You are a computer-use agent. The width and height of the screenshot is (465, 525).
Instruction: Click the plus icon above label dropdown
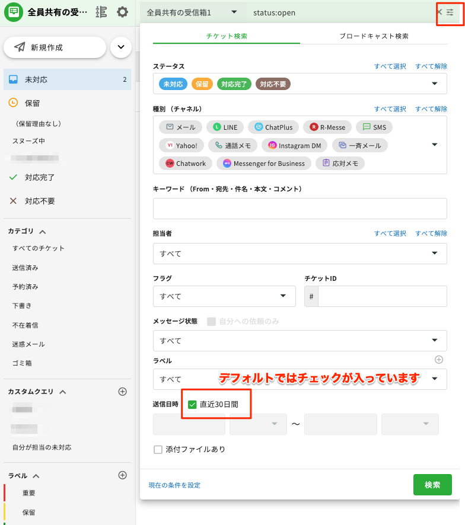tap(439, 360)
